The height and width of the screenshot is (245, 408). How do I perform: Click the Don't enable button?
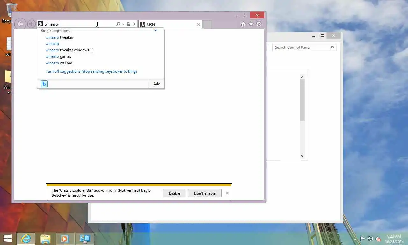[205, 193]
